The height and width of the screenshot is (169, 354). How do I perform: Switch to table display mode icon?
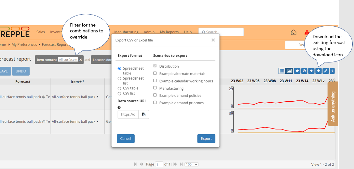point(282,71)
